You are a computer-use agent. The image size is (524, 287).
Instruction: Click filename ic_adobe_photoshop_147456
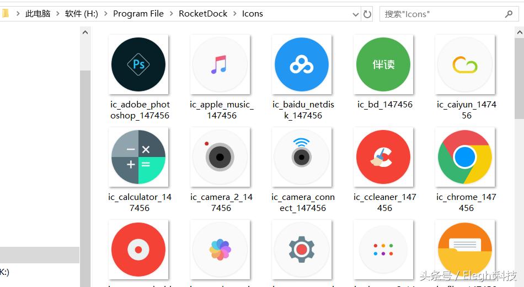click(x=140, y=110)
